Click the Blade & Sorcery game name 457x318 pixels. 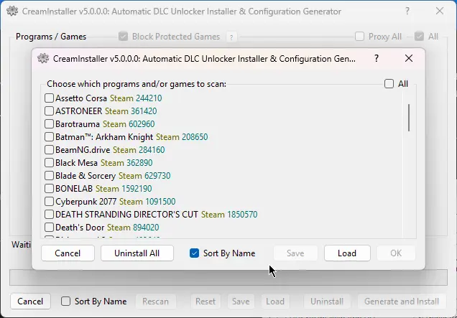pos(86,176)
